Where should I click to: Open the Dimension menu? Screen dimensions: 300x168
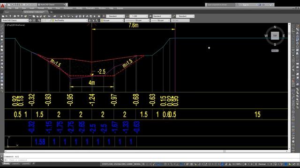click(x=68, y=8)
